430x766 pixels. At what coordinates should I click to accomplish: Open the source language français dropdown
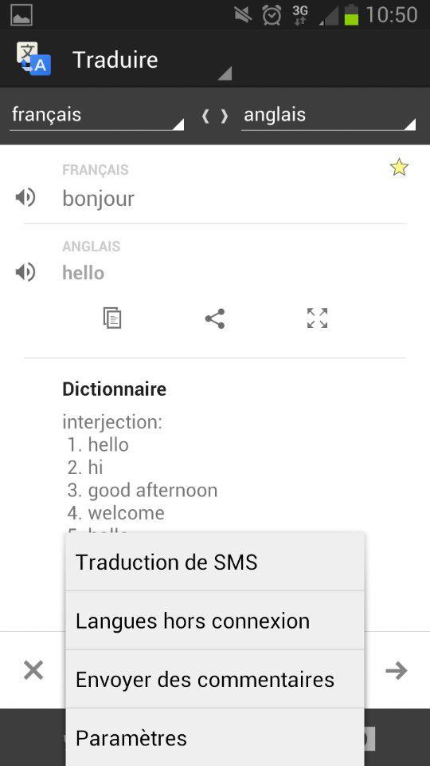(x=96, y=116)
